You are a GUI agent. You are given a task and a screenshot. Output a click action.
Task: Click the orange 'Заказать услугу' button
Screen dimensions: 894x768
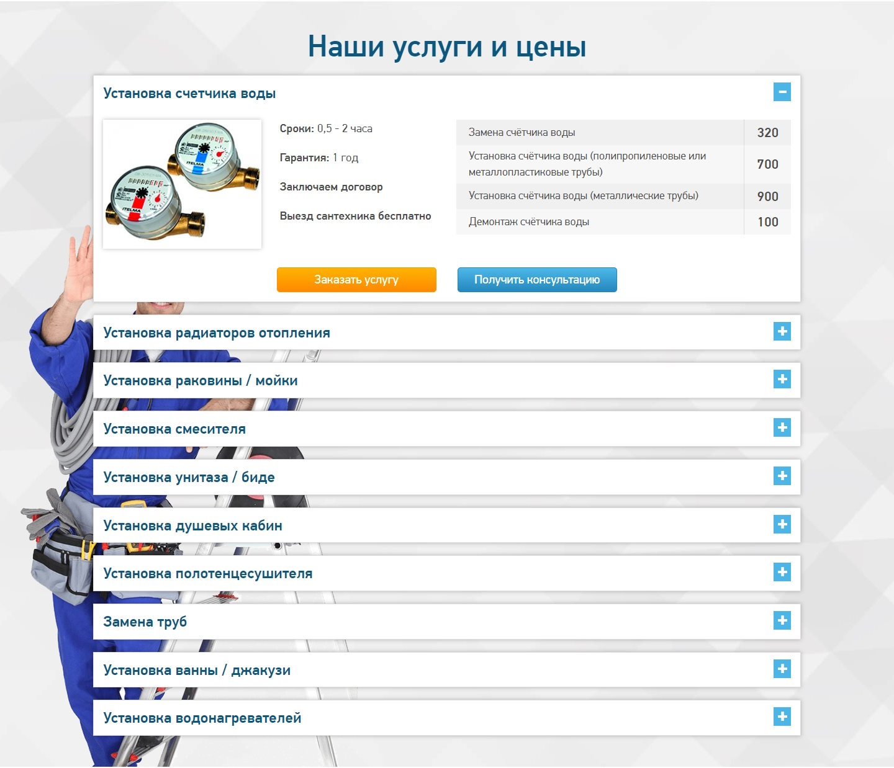356,280
